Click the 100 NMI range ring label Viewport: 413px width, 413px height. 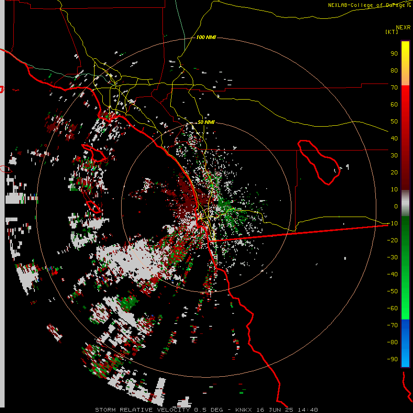[206, 37]
